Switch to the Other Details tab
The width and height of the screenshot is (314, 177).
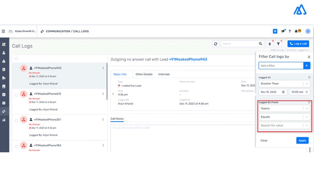pyautogui.click(x=144, y=74)
